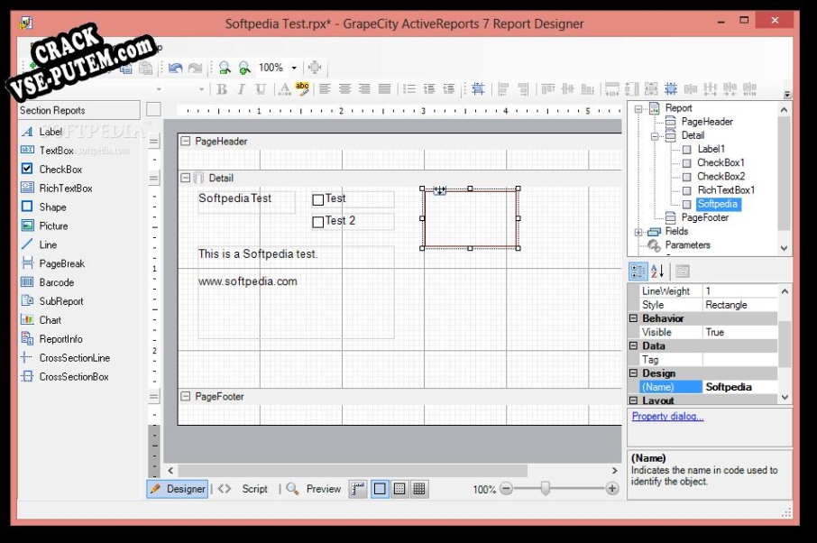Open the zoom percentage dropdown

pos(294,68)
